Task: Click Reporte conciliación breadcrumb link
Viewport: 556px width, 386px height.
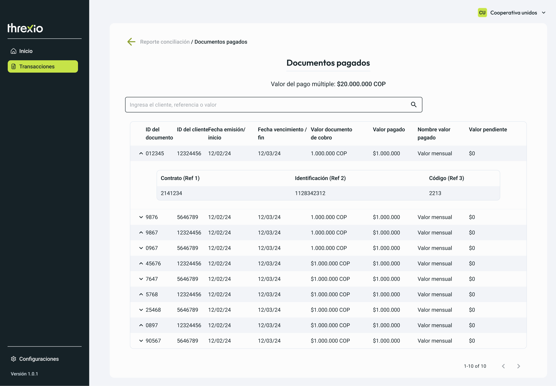Action: pyautogui.click(x=165, y=42)
